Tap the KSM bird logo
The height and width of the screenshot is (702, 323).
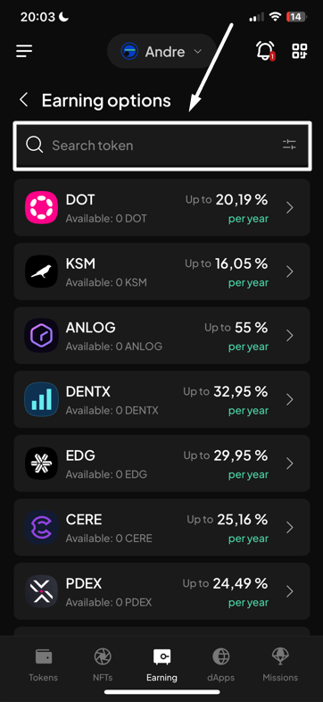point(41,272)
